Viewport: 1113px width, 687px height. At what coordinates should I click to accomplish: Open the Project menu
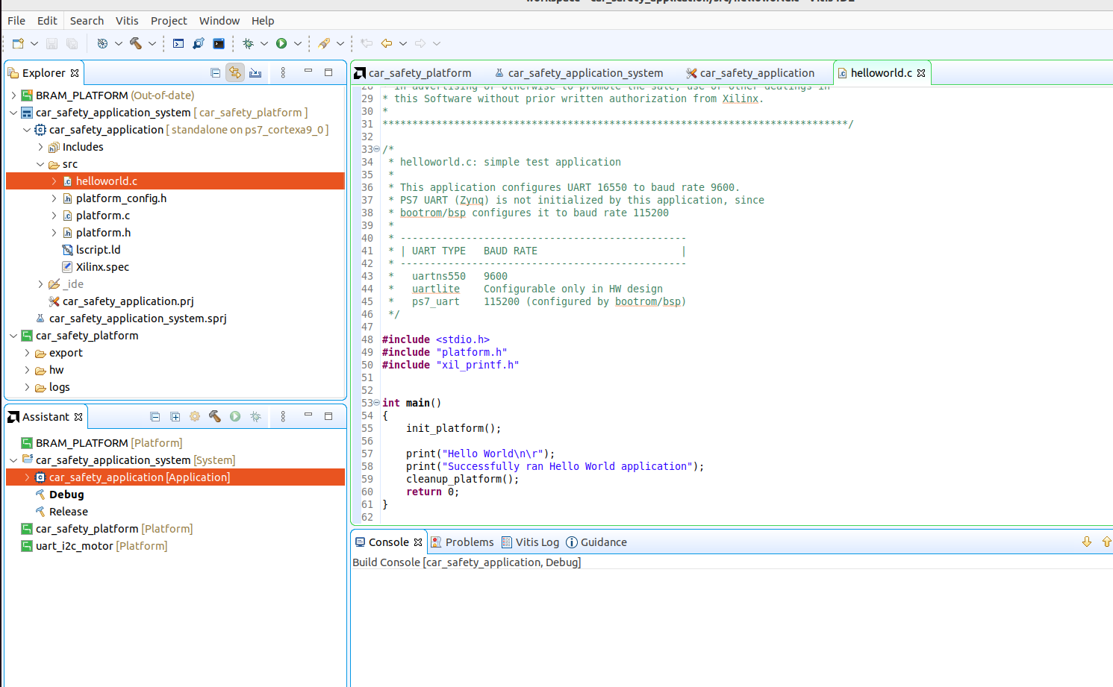click(x=169, y=21)
